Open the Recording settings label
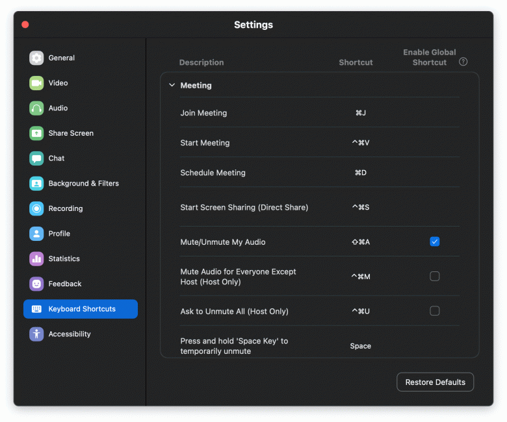 [x=66, y=208]
